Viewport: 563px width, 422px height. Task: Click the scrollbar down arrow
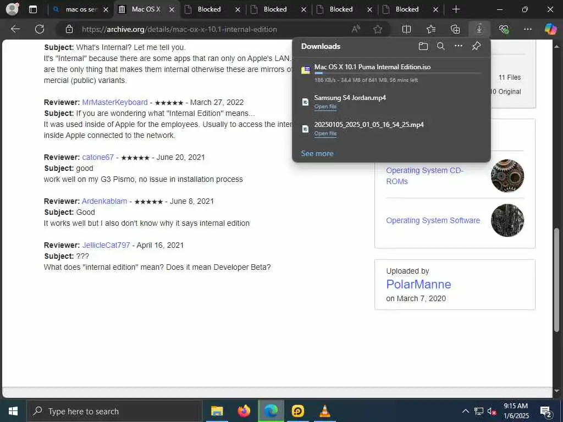(x=557, y=391)
